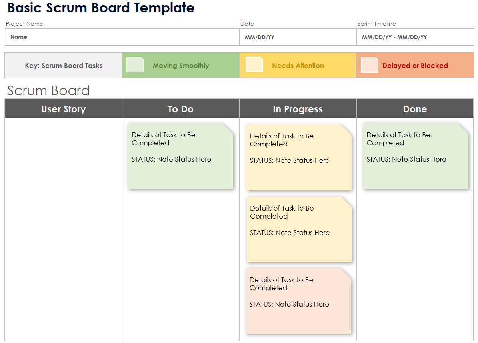Viewport: 478px width, 343px height.
Task: Click the Needs Attention key label
Action: [298, 66]
